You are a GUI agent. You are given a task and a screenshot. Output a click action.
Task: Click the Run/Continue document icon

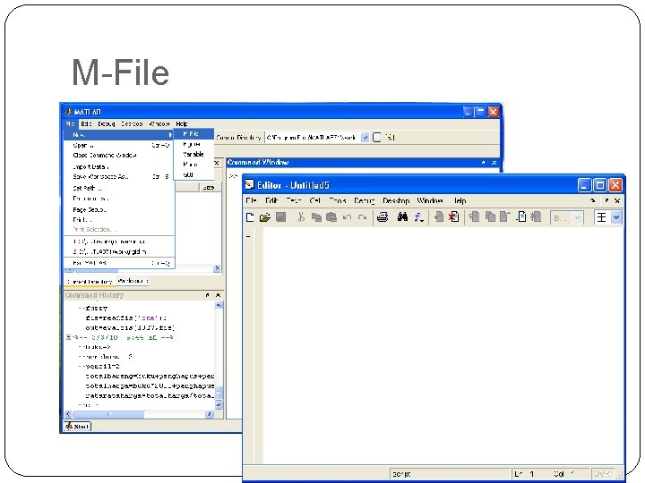click(x=521, y=216)
